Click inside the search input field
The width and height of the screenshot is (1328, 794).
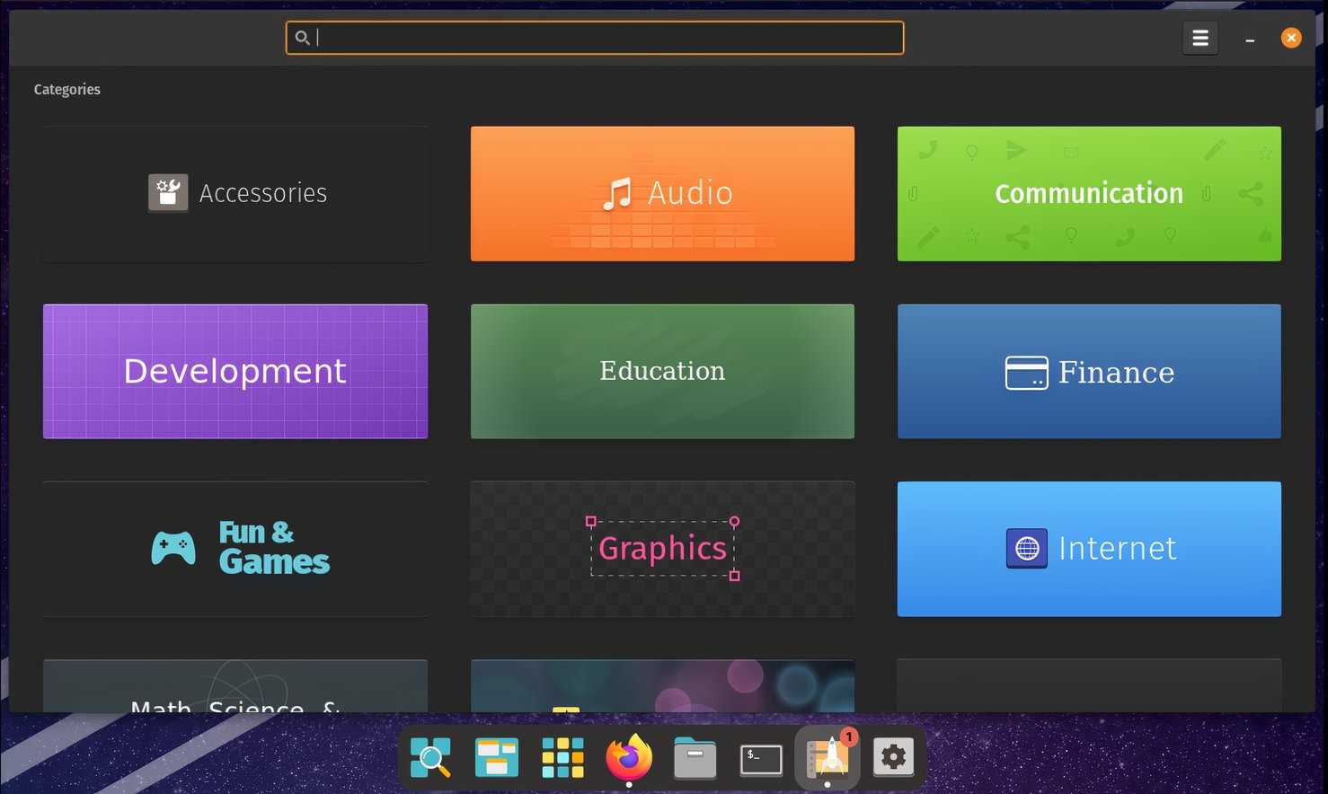tap(595, 37)
